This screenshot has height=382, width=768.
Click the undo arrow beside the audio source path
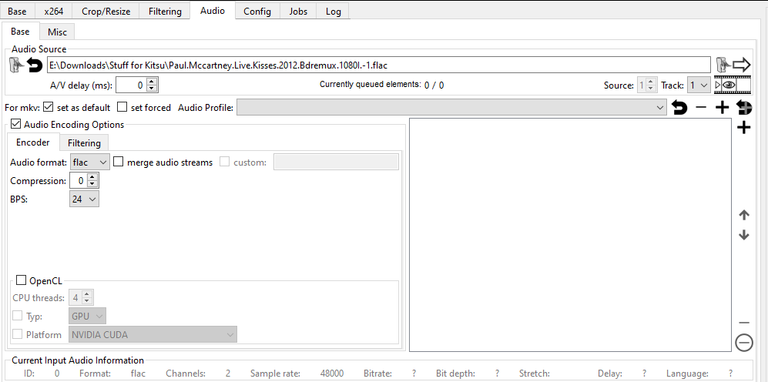tap(35, 65)
